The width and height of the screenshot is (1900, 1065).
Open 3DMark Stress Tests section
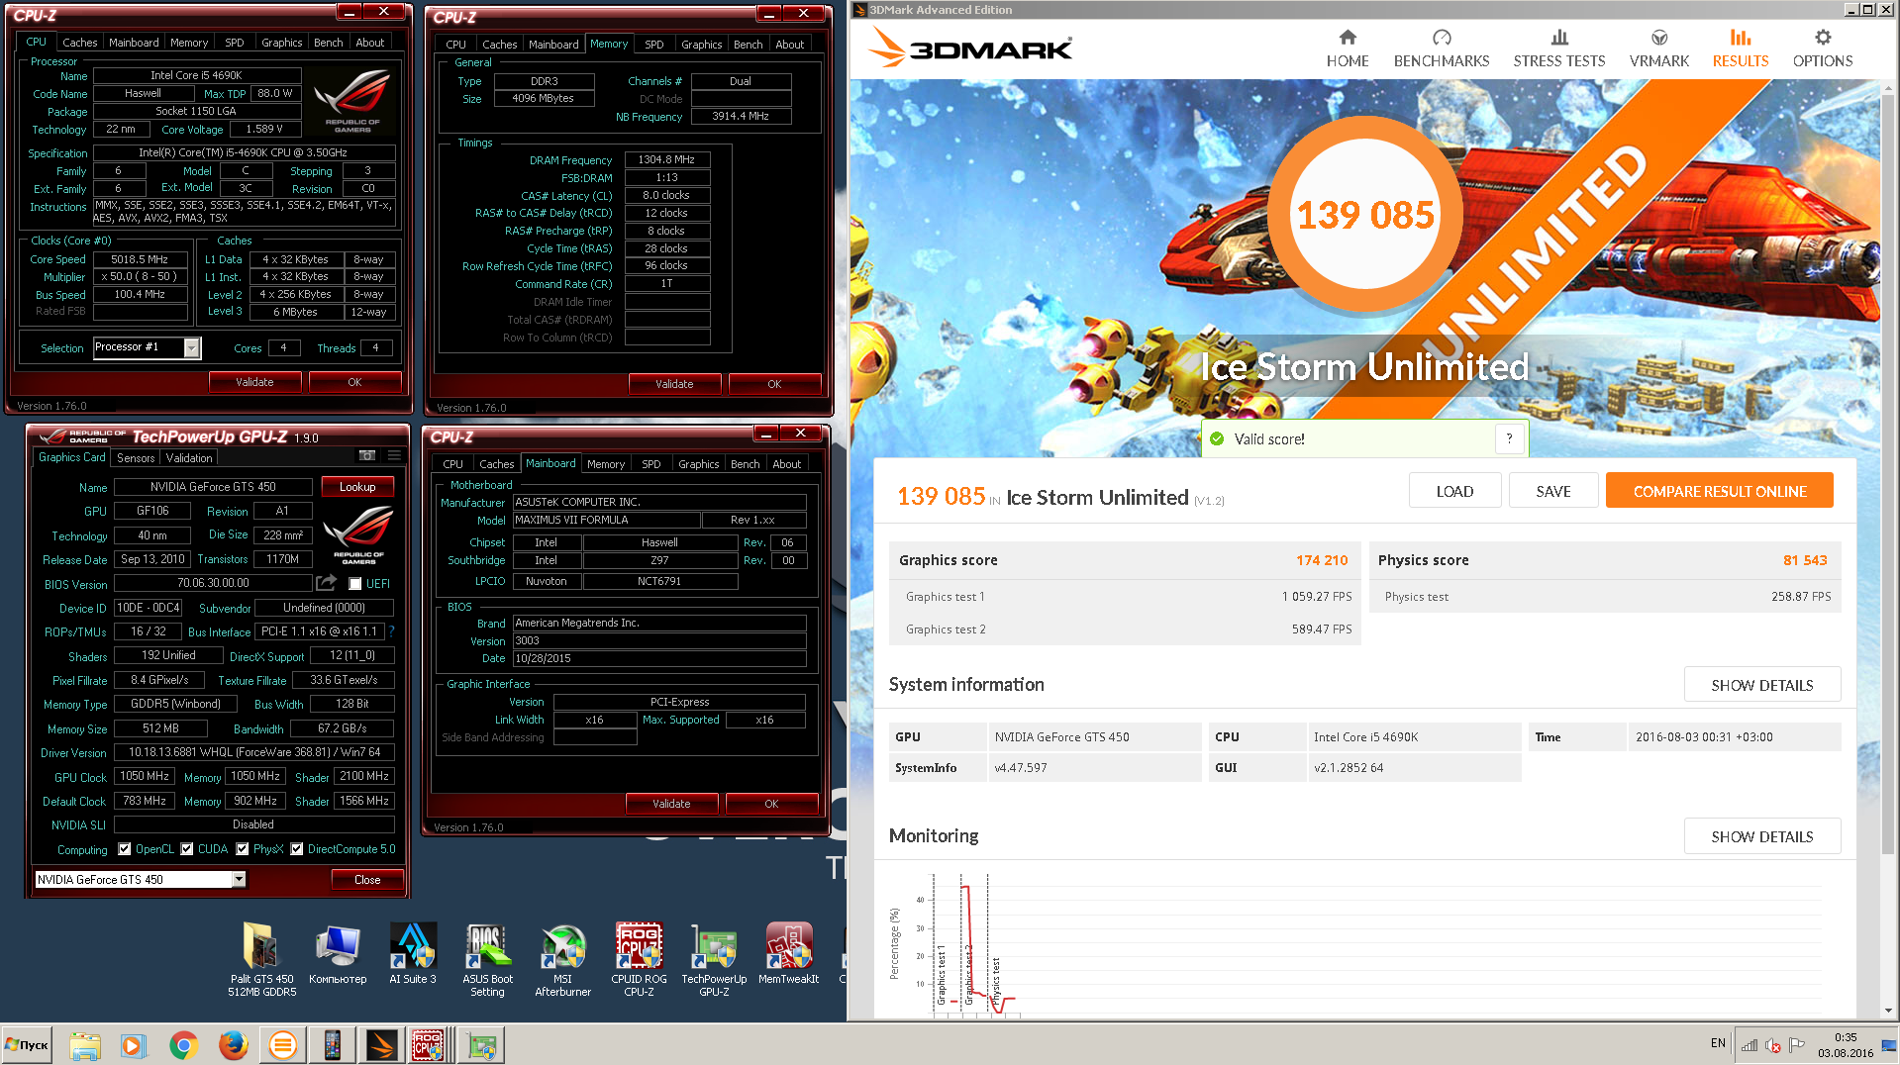coord(1558,48)
